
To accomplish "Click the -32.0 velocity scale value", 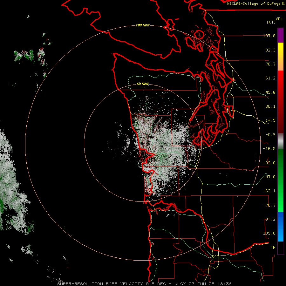I will (269, 163).
